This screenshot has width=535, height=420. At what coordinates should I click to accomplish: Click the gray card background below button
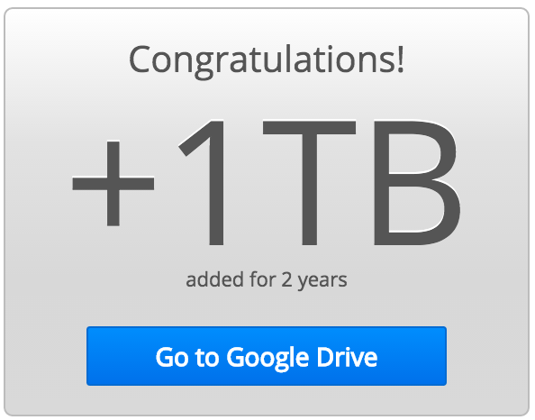267,400
